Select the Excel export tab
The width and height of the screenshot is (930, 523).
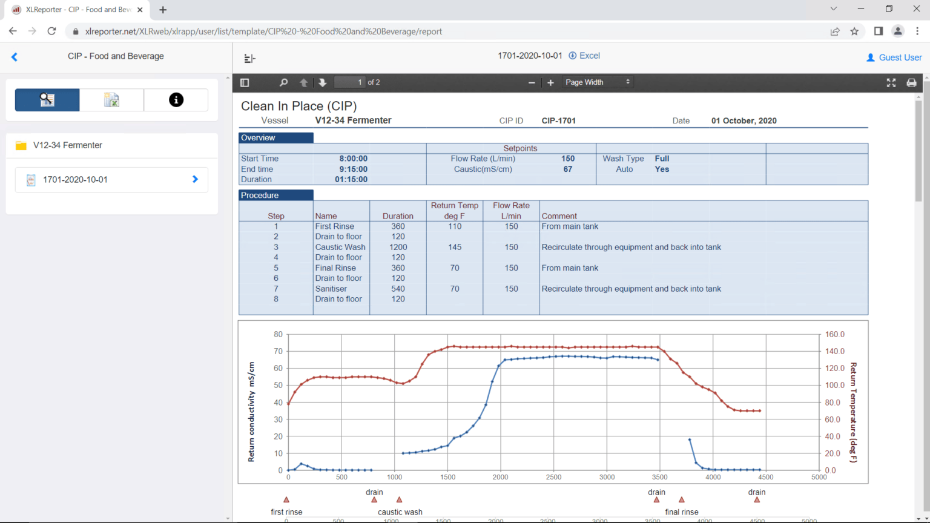[x=111, y=100]
